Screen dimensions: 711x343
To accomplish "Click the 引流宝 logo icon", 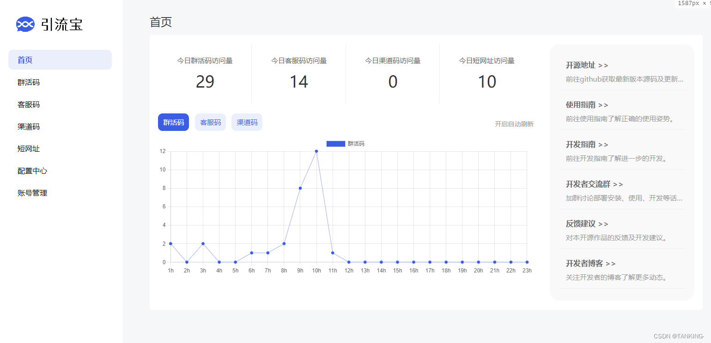I will click(25, 24).
